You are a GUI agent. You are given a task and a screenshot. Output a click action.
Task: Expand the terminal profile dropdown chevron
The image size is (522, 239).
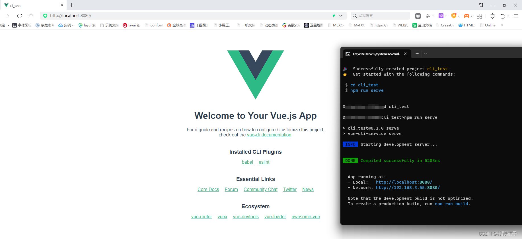[426, 54]
